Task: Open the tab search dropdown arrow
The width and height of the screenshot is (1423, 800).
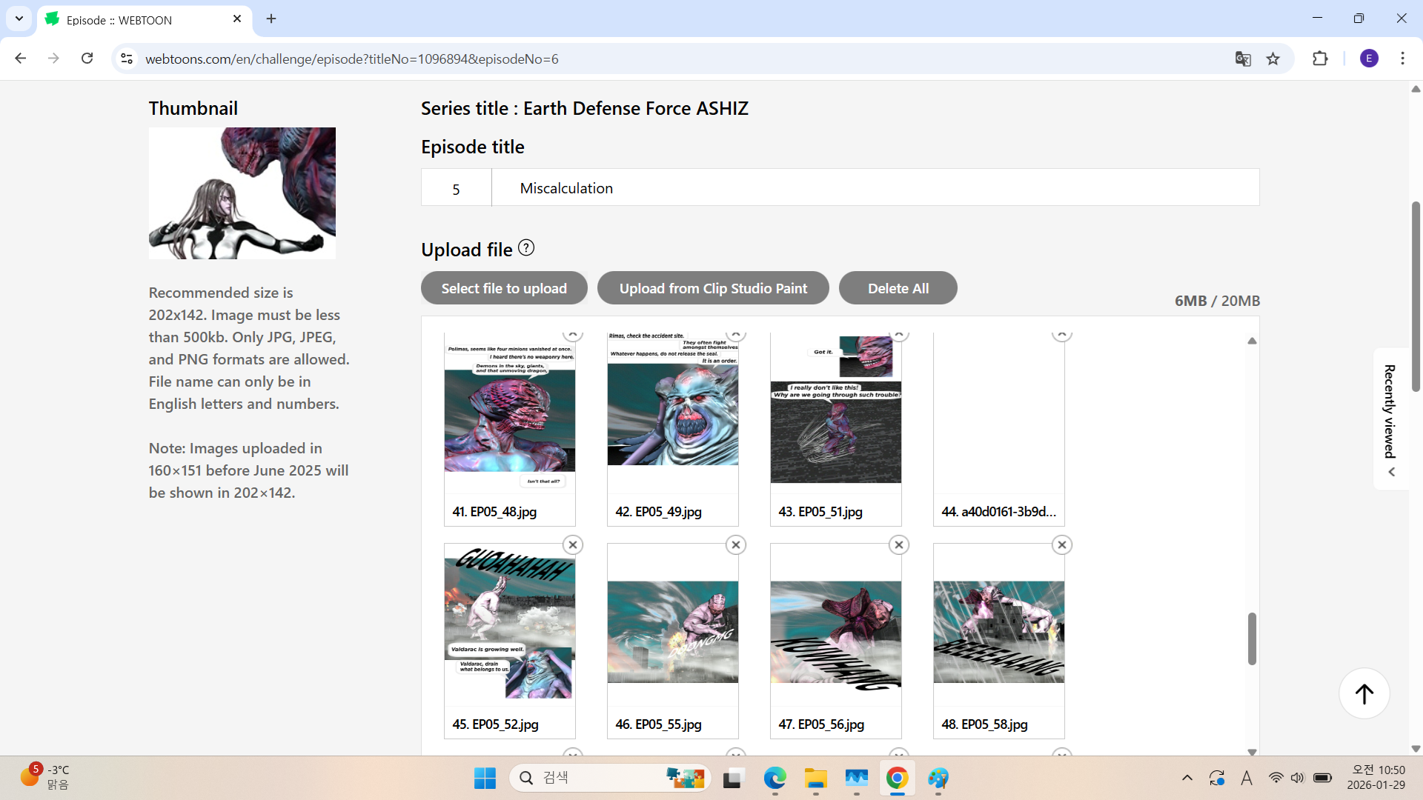Action: pyautogui.click(x=19, y=19)
